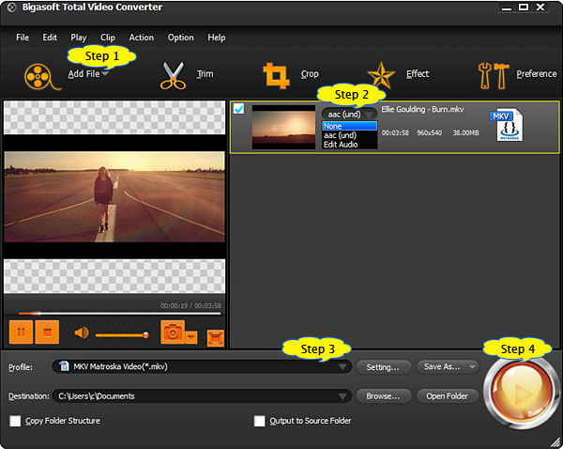
Task: Select the Trim scissors icon
Action: tap(173, 75)
